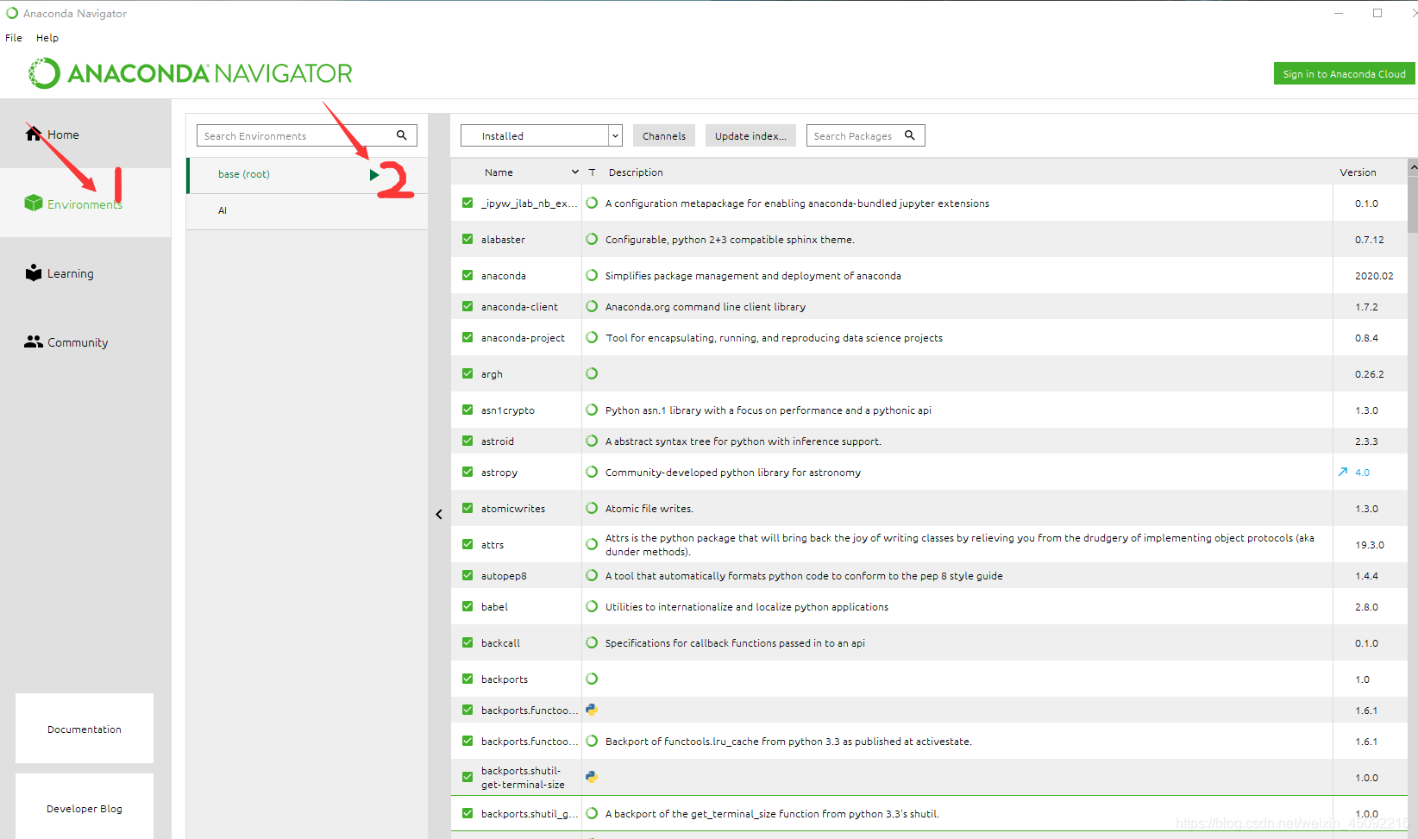Click the conda type icon for babel
This screenshot has width=1418, height=839.
tap(592, 606)
